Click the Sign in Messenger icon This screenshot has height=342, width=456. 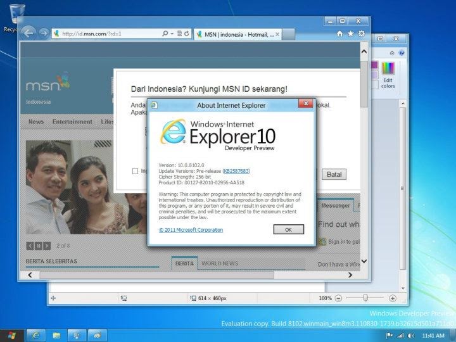[322, 241]
